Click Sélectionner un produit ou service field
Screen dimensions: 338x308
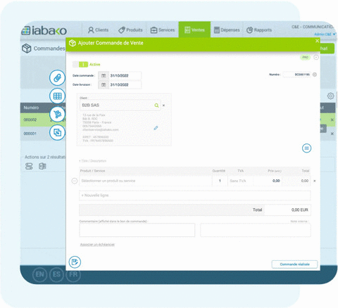coord(146,181)
